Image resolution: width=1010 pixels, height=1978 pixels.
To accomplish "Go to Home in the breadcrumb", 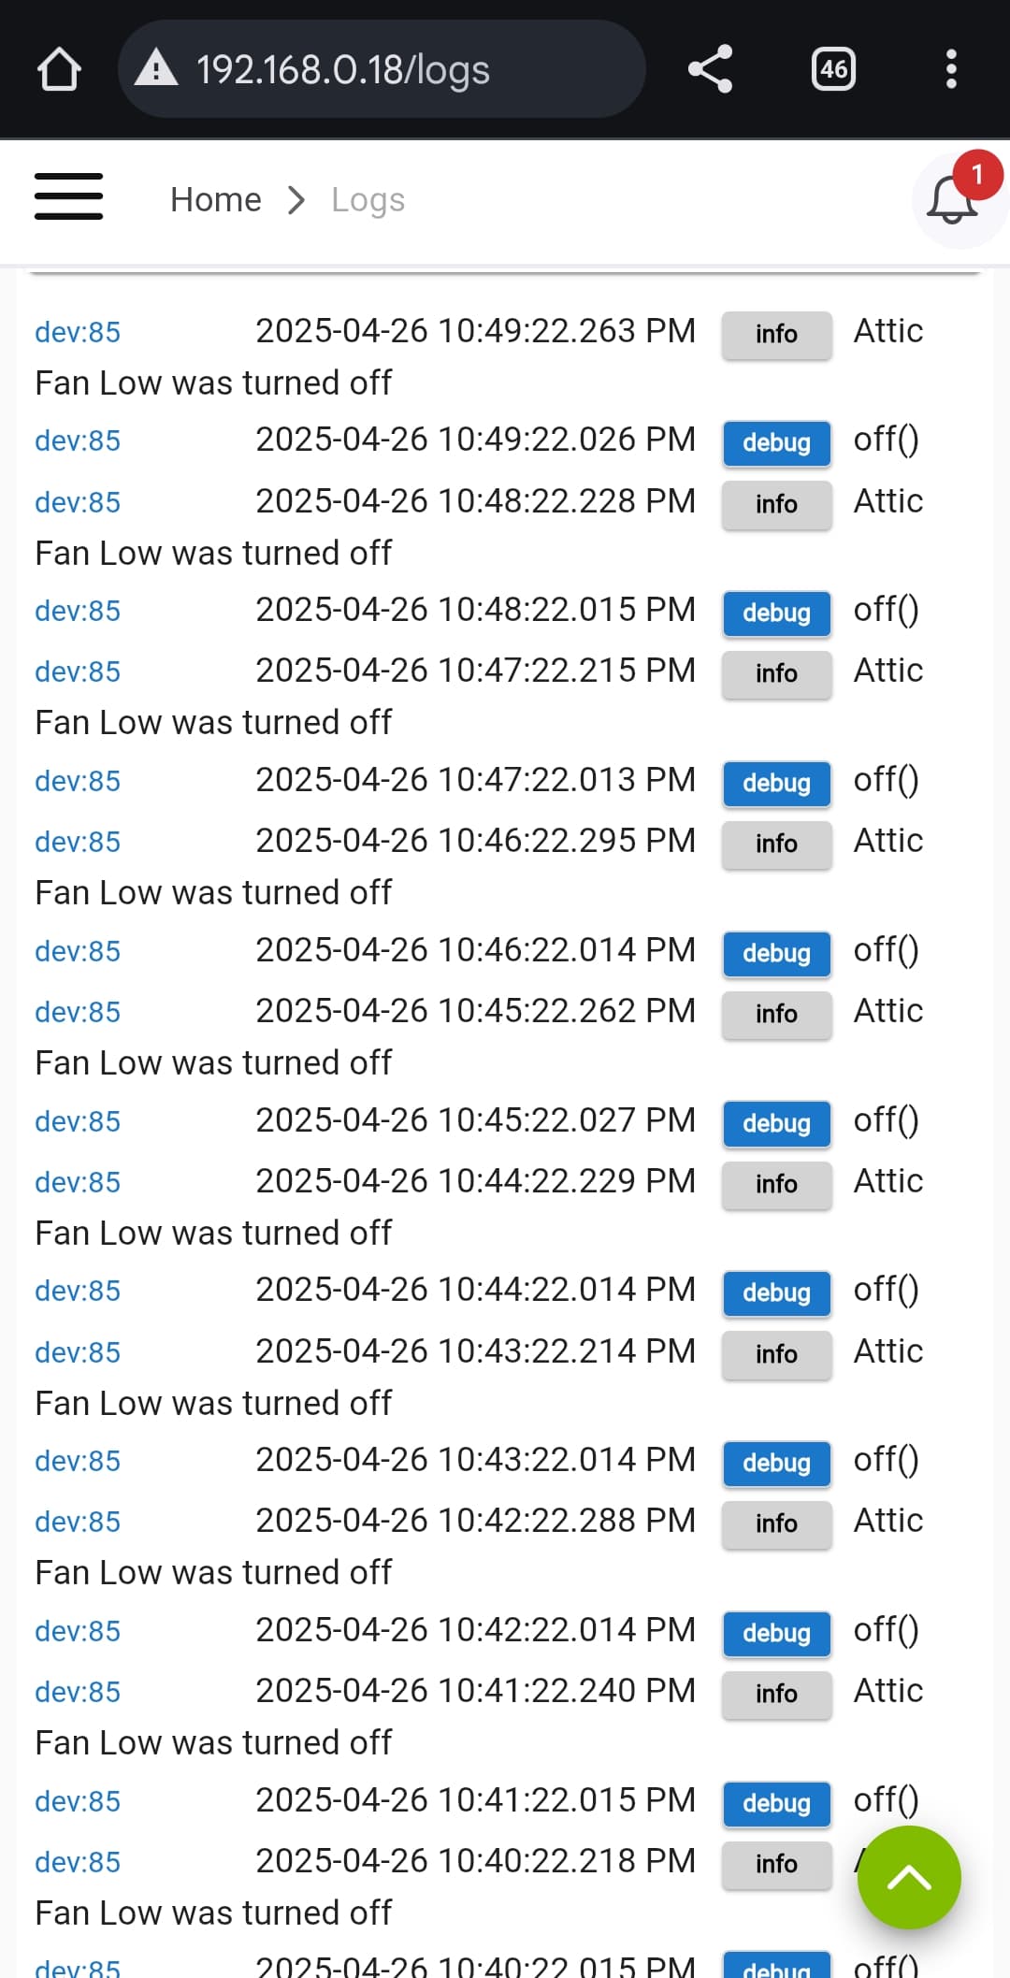I will pyautogui.click(x=216, y=199).
